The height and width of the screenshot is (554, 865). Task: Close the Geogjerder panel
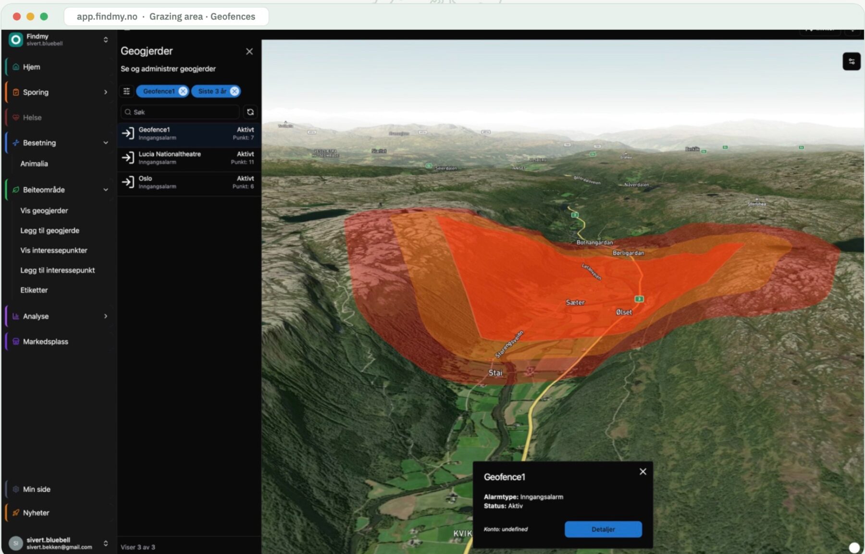pyautogui.click(x=249, y=51)
